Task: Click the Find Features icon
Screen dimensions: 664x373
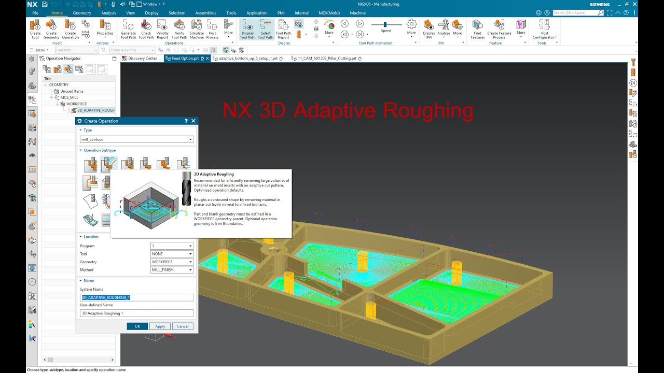Action: coord(478,29)
